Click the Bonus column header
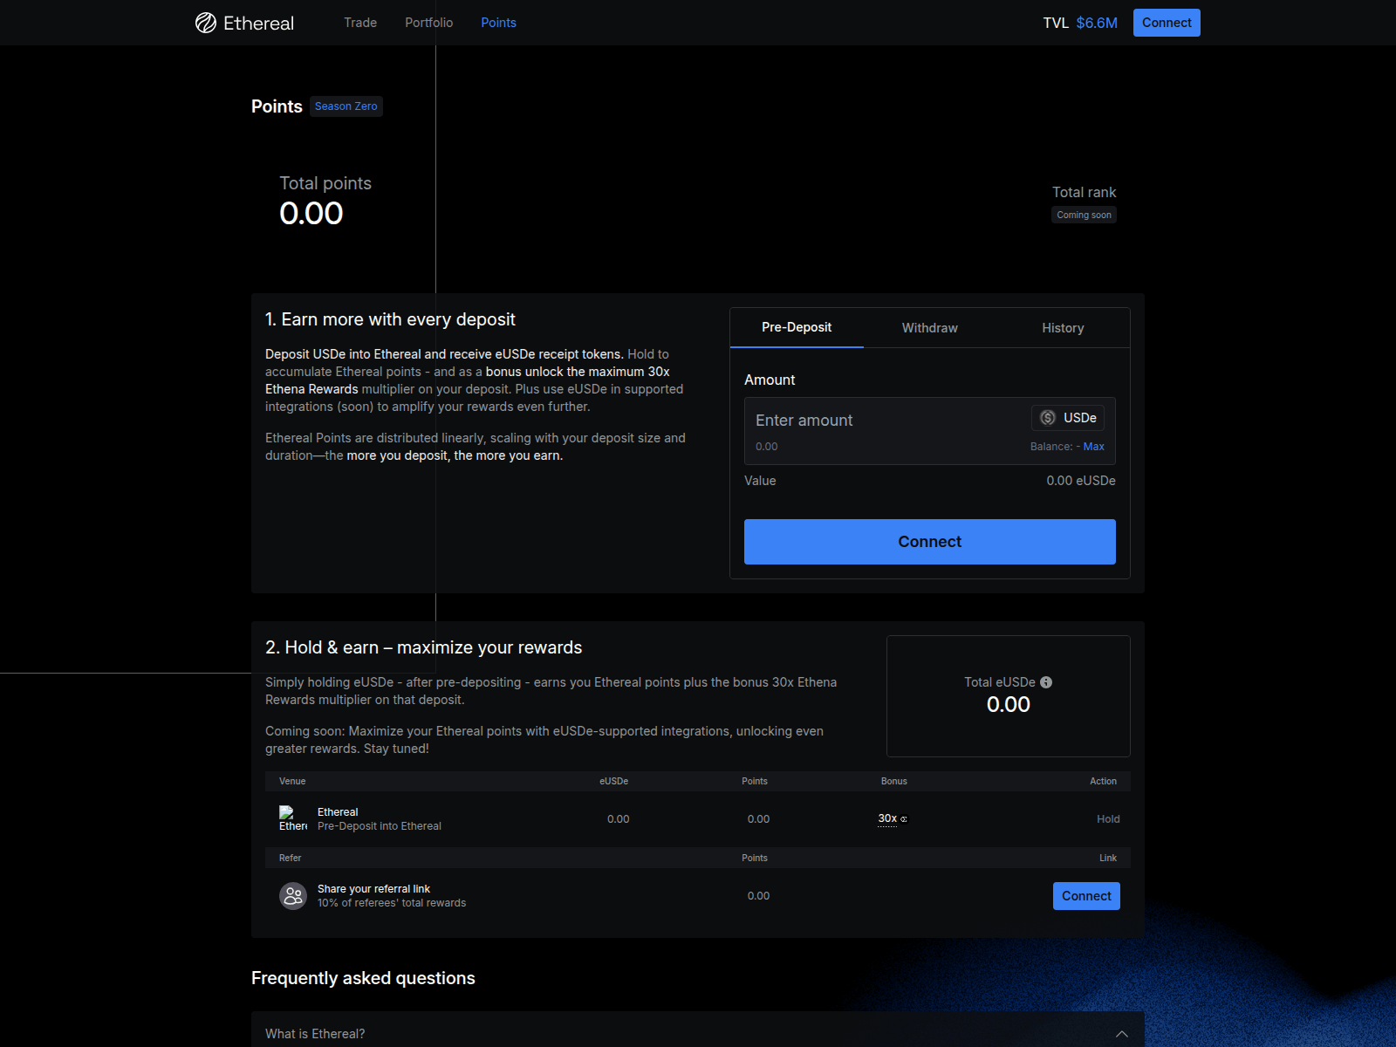Screen dimensions: 1396x1047 pyautogui.click(x=894, y=781)
